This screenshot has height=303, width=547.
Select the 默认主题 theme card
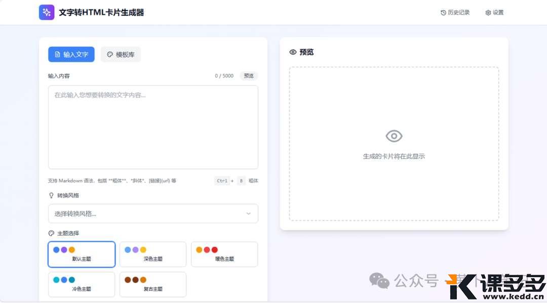click(x=82, y=254)
